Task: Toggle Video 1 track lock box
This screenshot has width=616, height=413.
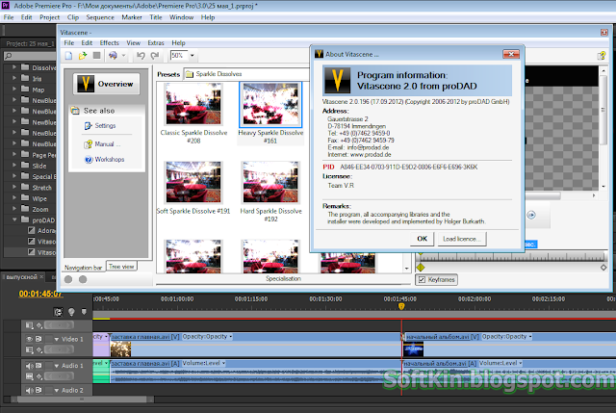Action: click(49, 339)
